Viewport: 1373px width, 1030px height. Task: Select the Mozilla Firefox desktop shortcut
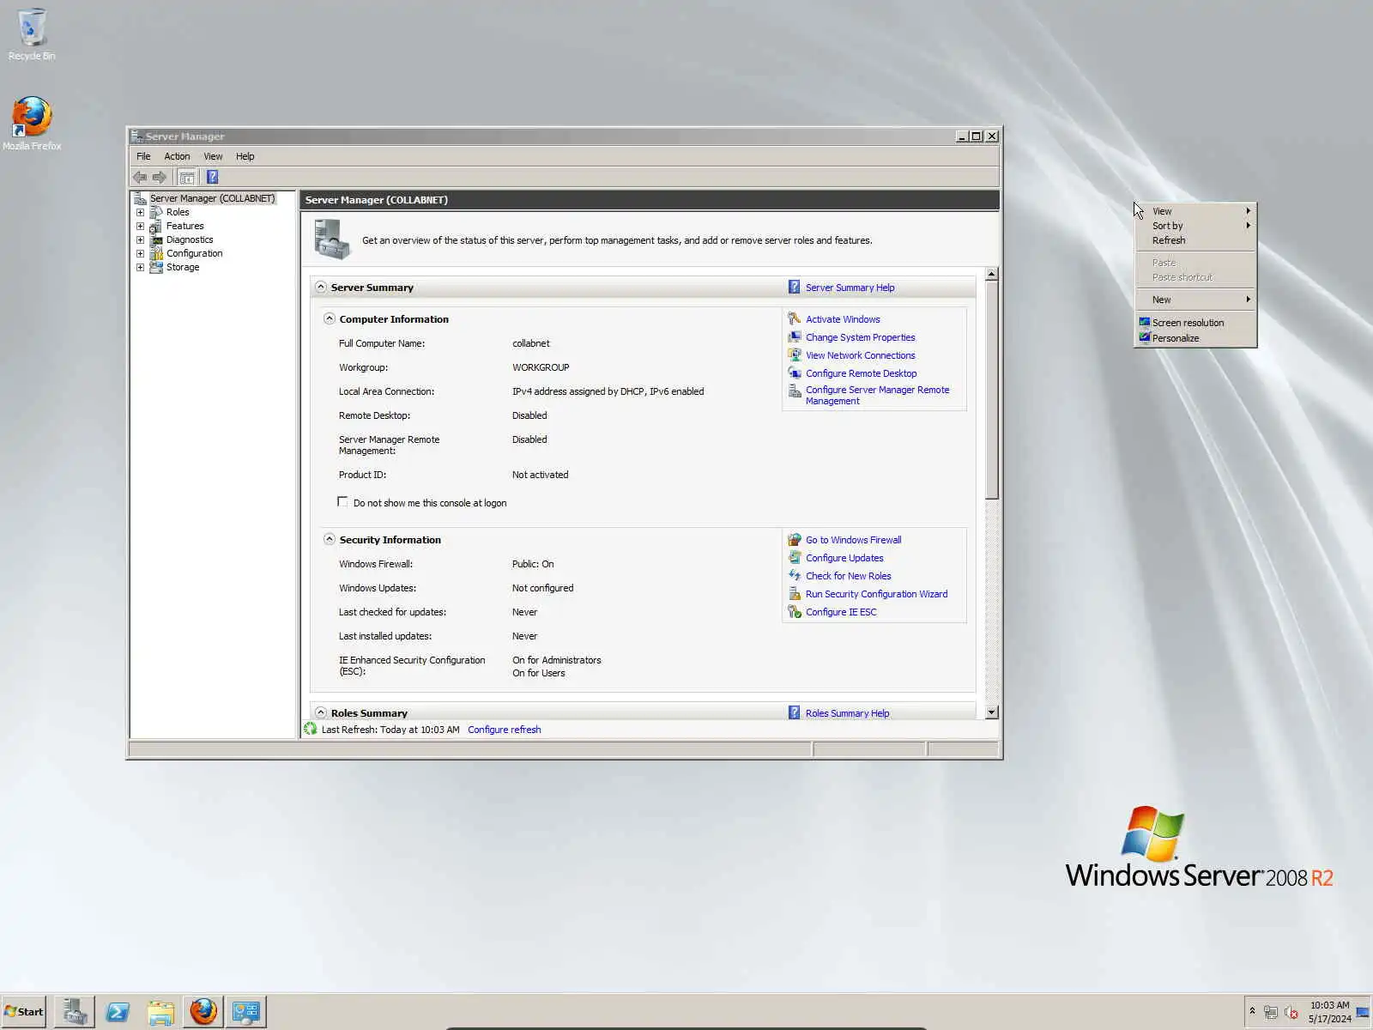click(x=32, y=123)
